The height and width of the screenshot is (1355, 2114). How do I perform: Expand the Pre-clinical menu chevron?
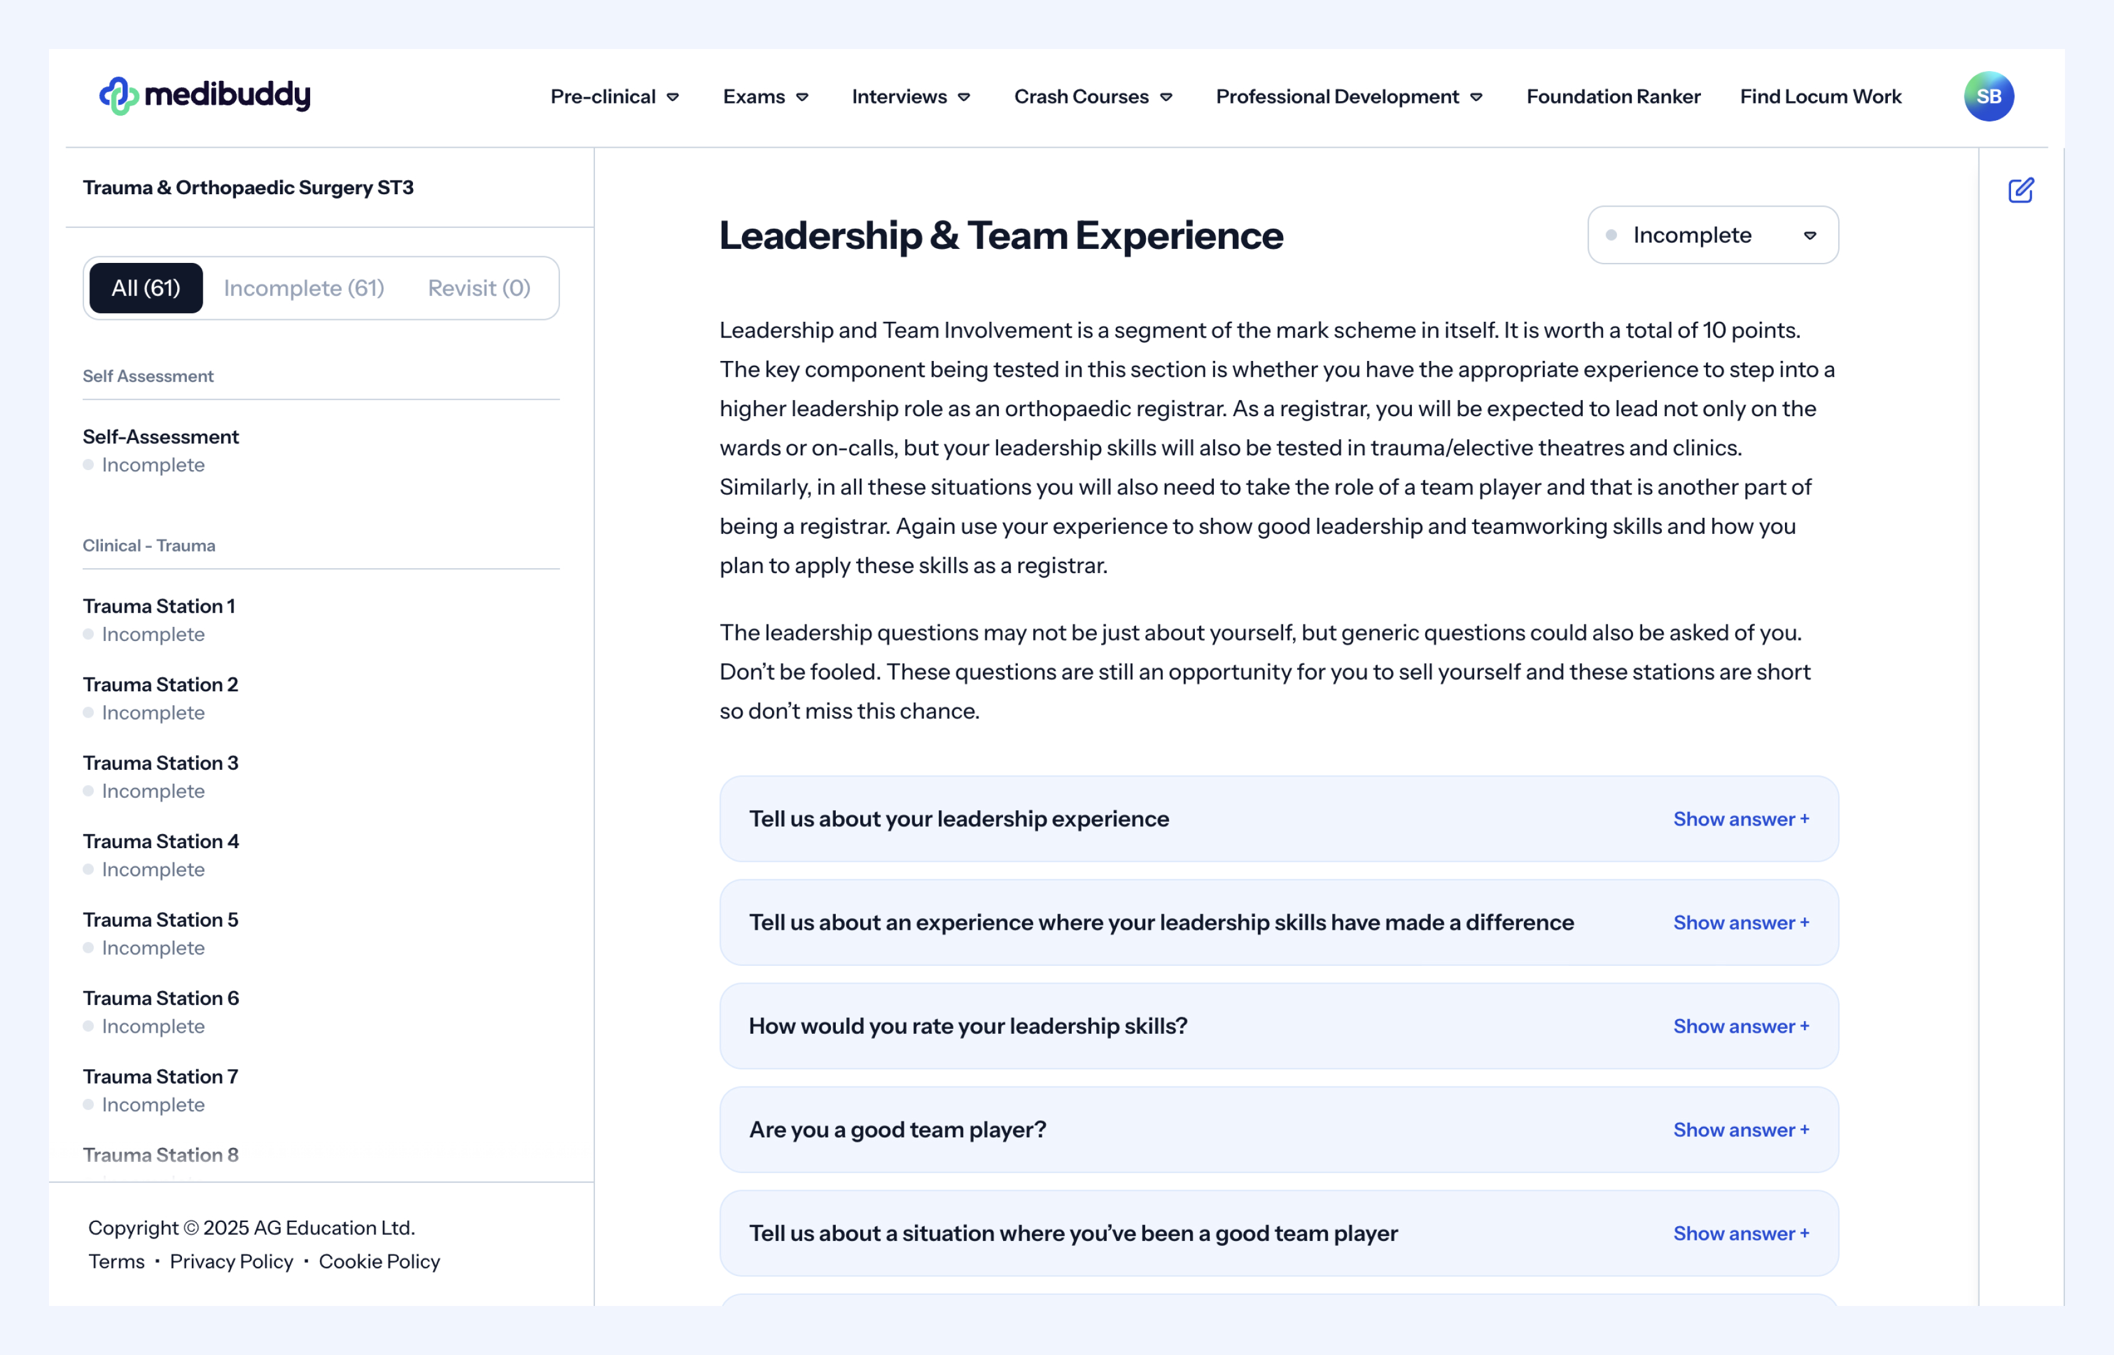(673, 97)
